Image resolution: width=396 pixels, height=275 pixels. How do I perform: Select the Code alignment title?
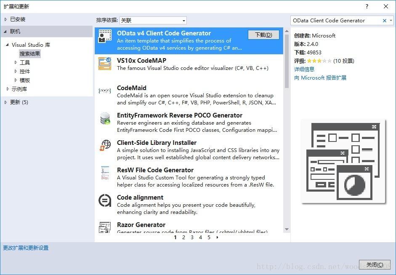click(x=140, y=198)
